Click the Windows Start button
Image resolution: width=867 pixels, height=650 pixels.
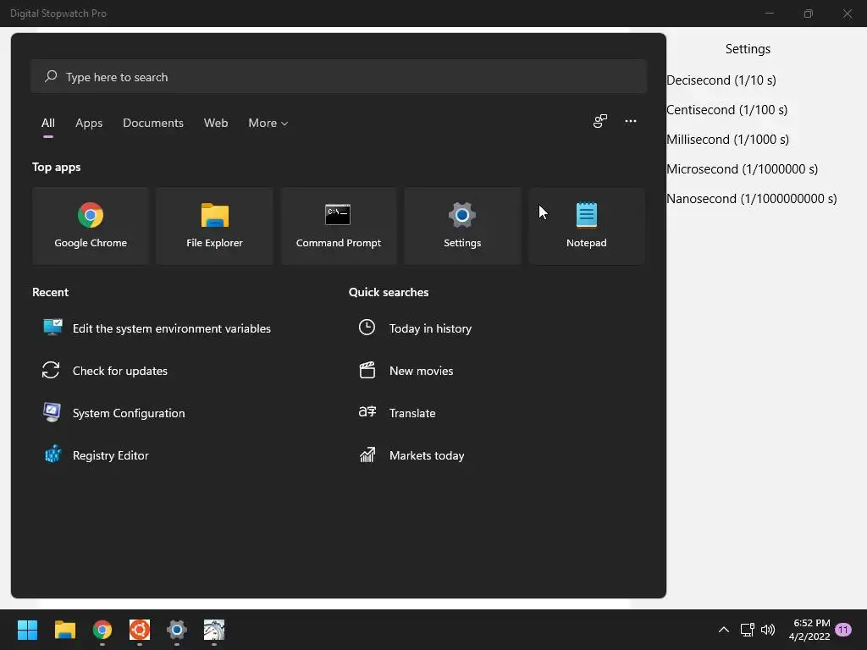click(x=27, y=630)
